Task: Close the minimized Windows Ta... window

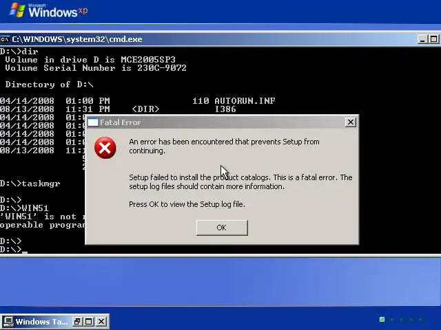Action: [x=101, y=322]
